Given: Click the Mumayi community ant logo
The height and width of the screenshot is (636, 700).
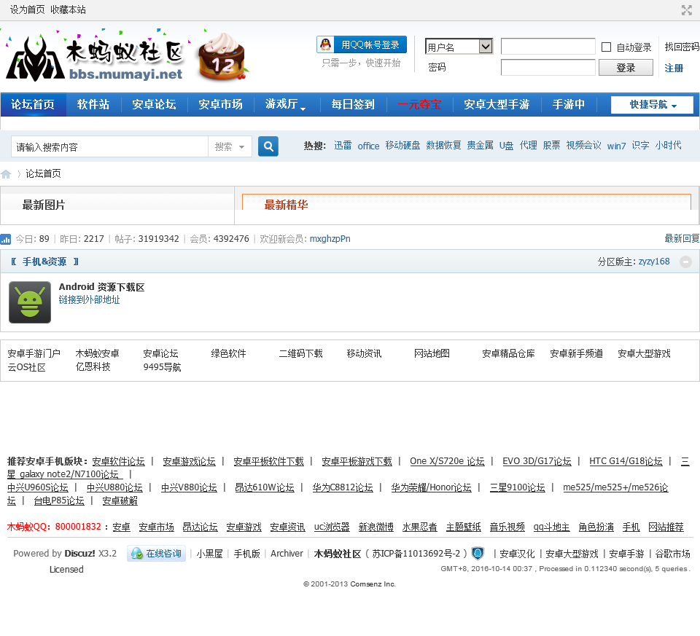Looking at the screenshot, I should pos(95,58).
